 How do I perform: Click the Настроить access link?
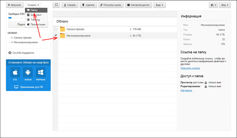coord(186,90)
